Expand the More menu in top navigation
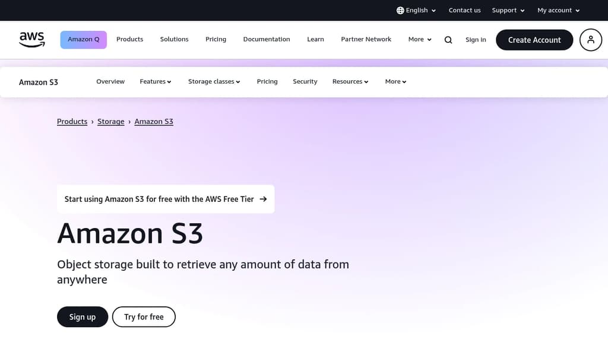The height and width of the screenshot is (342, 608). click(x=420, y=40)
